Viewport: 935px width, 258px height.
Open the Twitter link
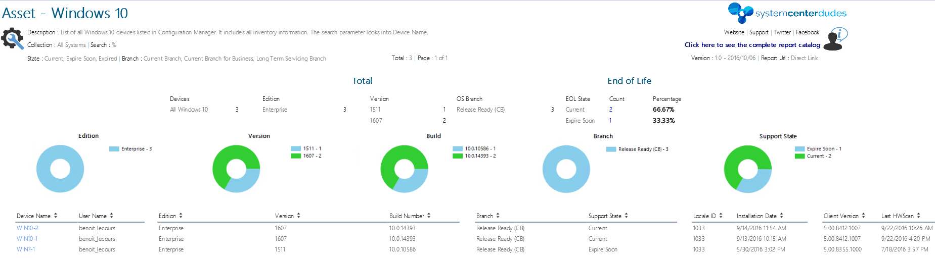pyautogui.click(x=782, y=32)
